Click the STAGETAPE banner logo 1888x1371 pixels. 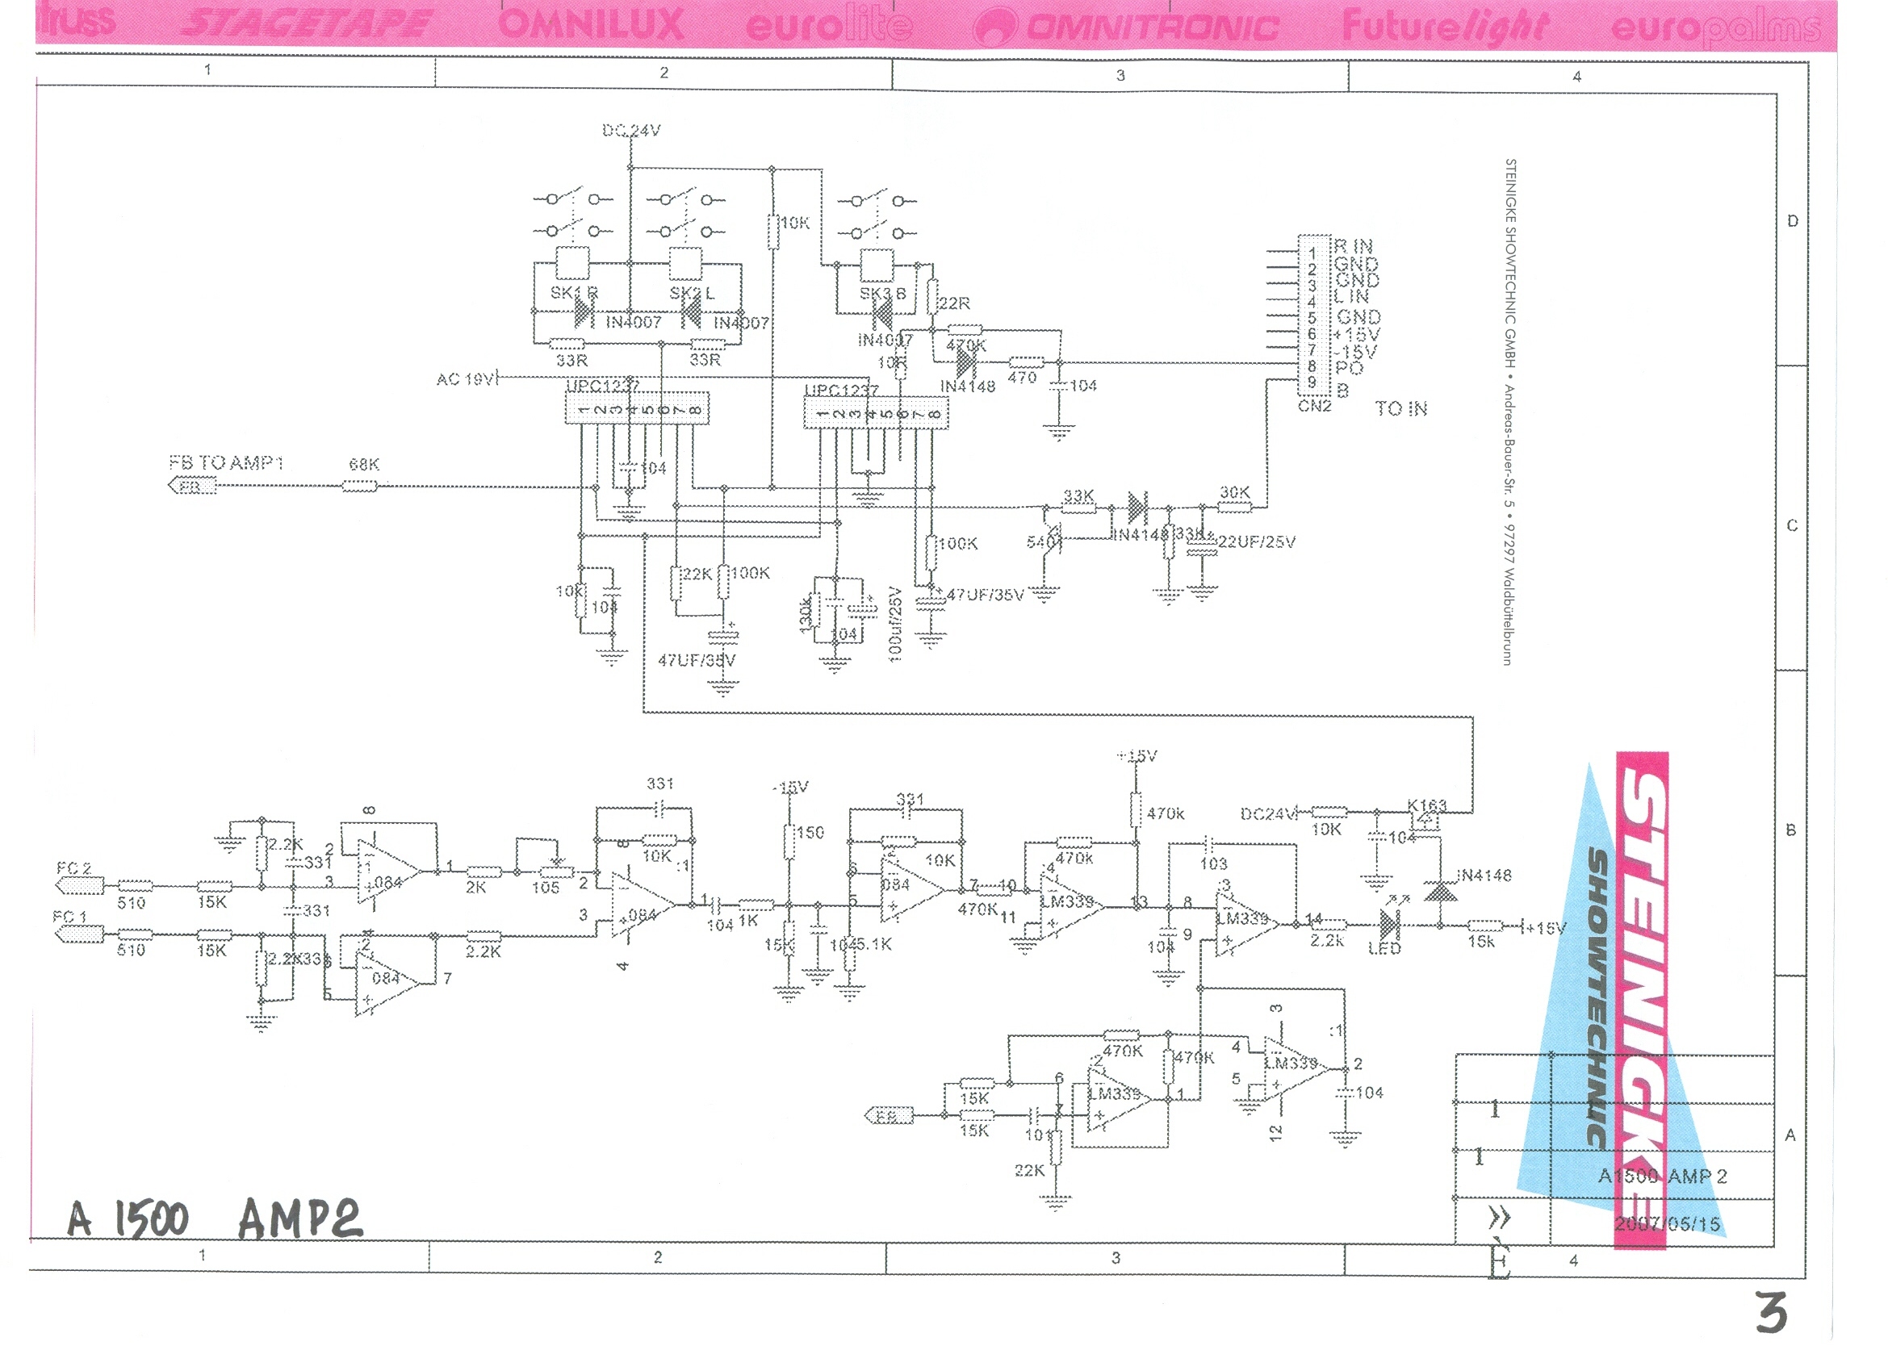point(305,25)
